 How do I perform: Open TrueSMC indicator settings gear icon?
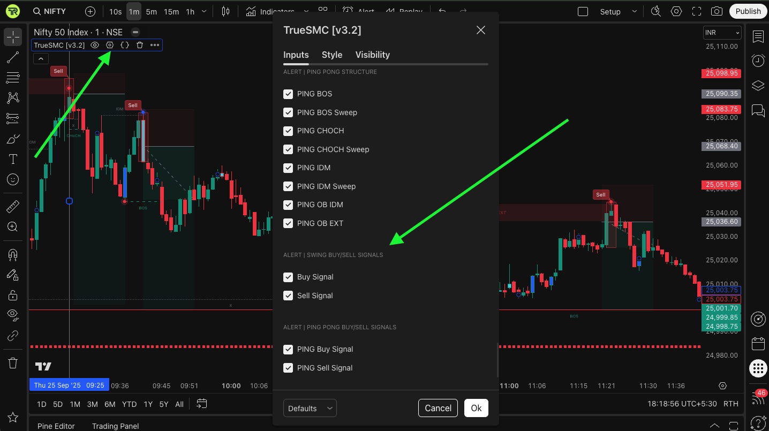pyautogui.click(x=110, y=46)
